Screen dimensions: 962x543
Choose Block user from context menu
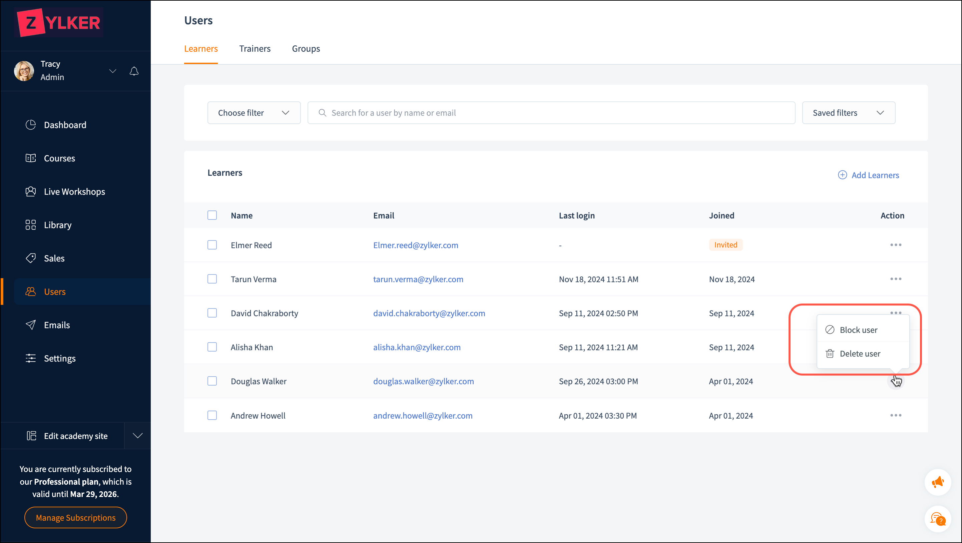[858, 330]
